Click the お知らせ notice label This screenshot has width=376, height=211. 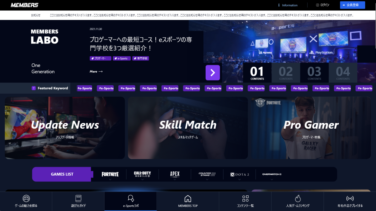[36, 15]
